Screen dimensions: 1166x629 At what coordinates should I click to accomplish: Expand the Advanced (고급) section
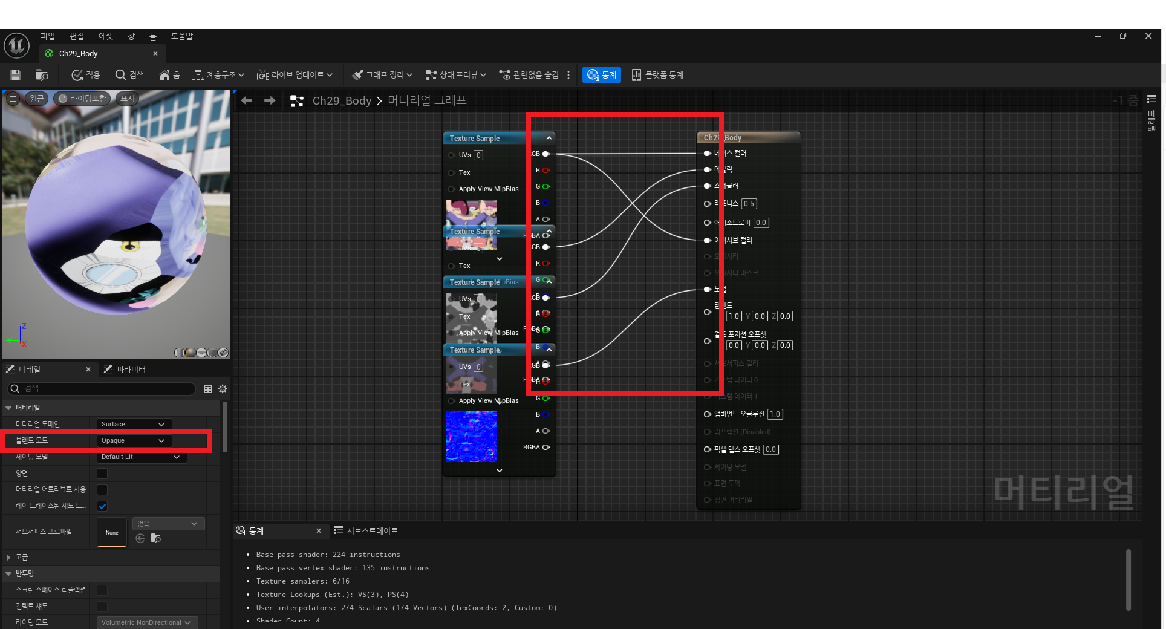[x=8, y=557]
